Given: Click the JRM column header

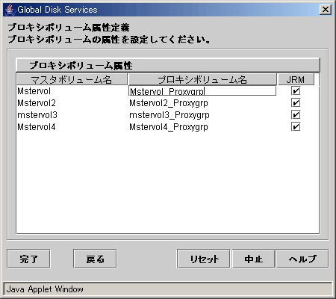Looking at the screenshot, I should tap(296, 79).
